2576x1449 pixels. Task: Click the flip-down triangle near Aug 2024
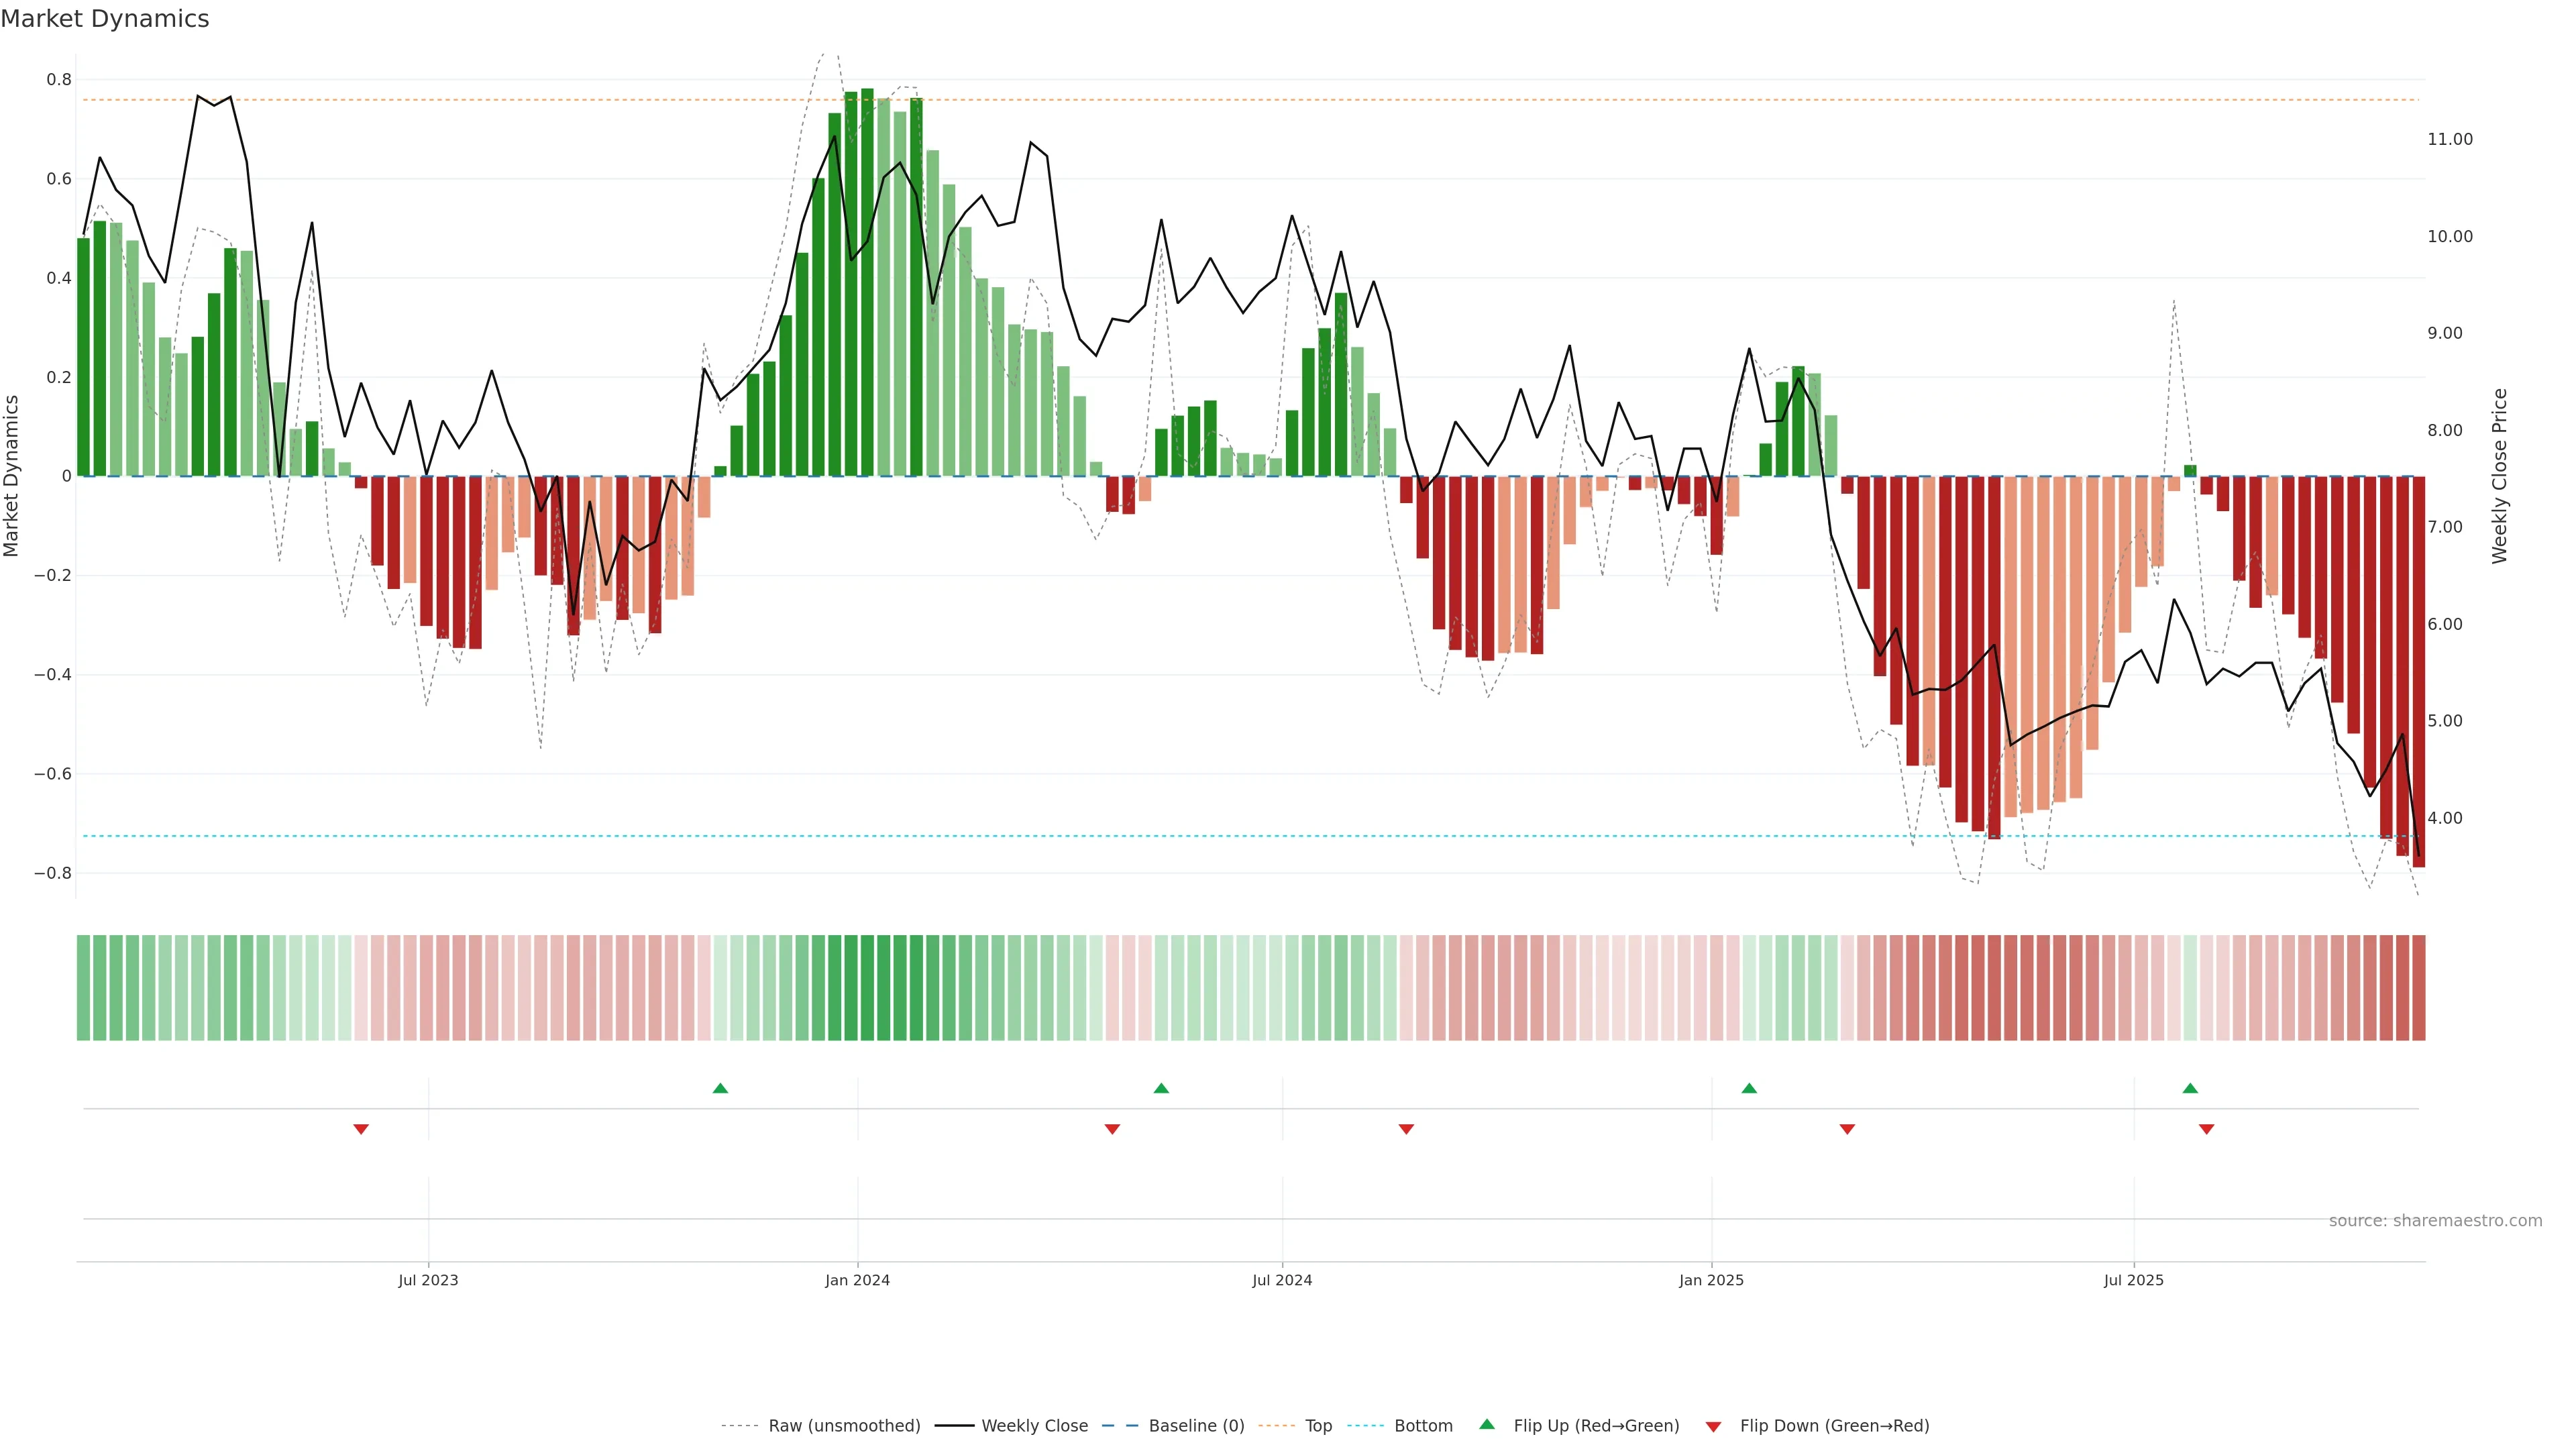(1406, 1129)
